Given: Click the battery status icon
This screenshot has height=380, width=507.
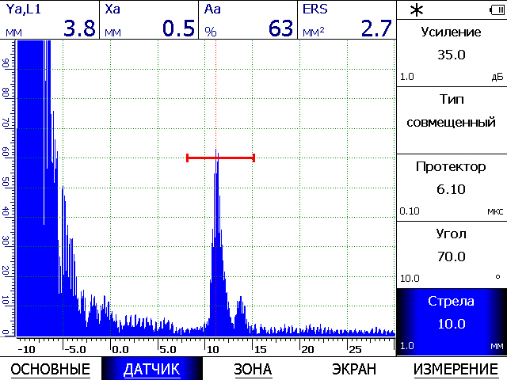Looking at the screenshot, I should click(x=496, y=9).
